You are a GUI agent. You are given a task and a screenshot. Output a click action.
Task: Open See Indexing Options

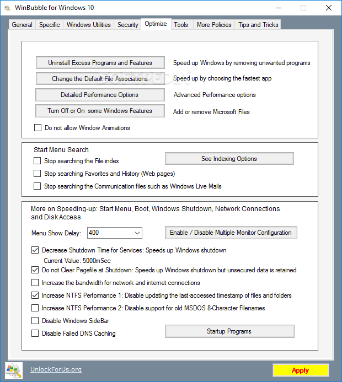coord(229,159)
